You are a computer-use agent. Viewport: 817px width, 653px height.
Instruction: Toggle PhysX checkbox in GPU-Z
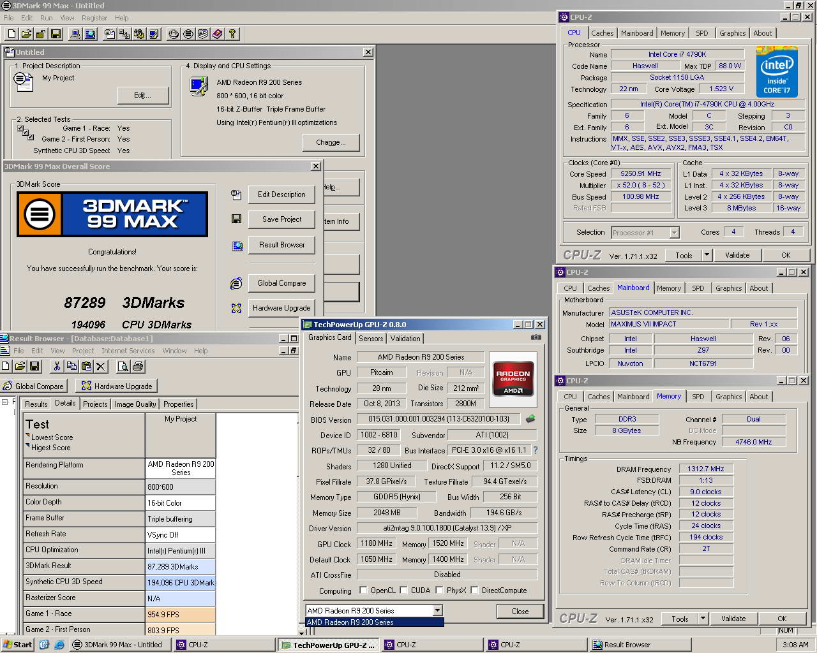(x=439, y=591)
